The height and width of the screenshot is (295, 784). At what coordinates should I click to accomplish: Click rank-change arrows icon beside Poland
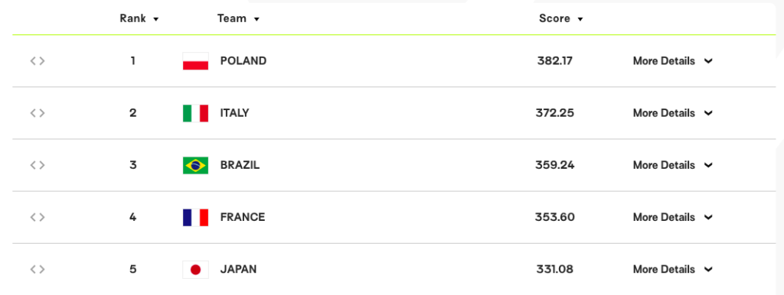point(38,61)
